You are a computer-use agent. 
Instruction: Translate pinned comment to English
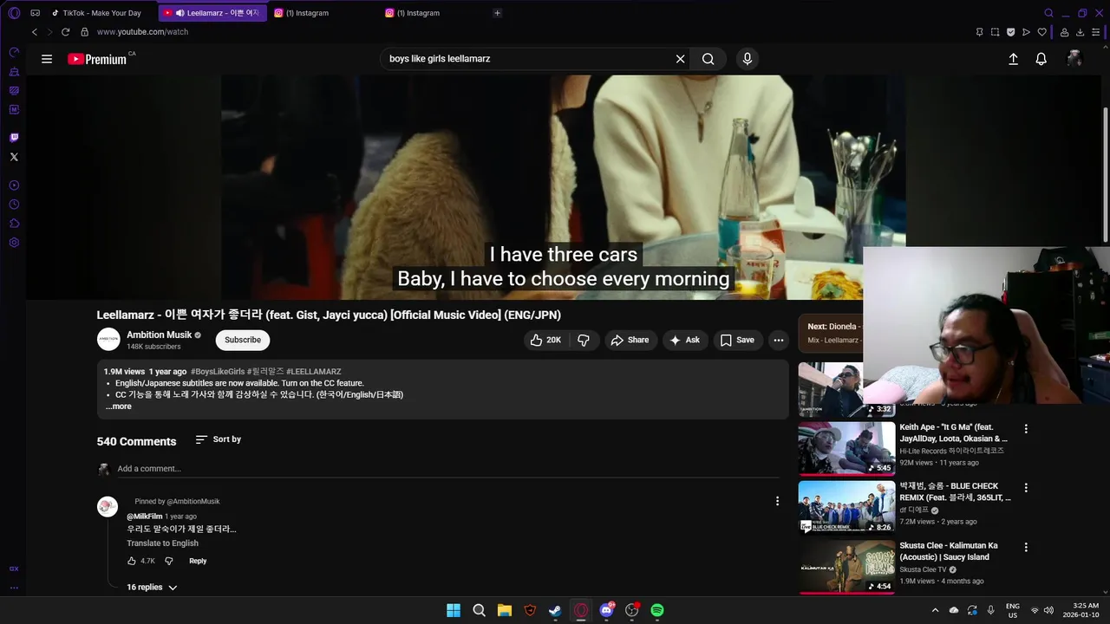[162, 543]
